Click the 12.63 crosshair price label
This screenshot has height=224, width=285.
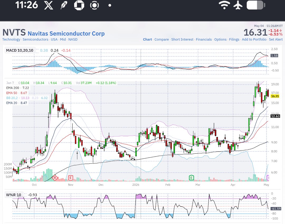275,116
